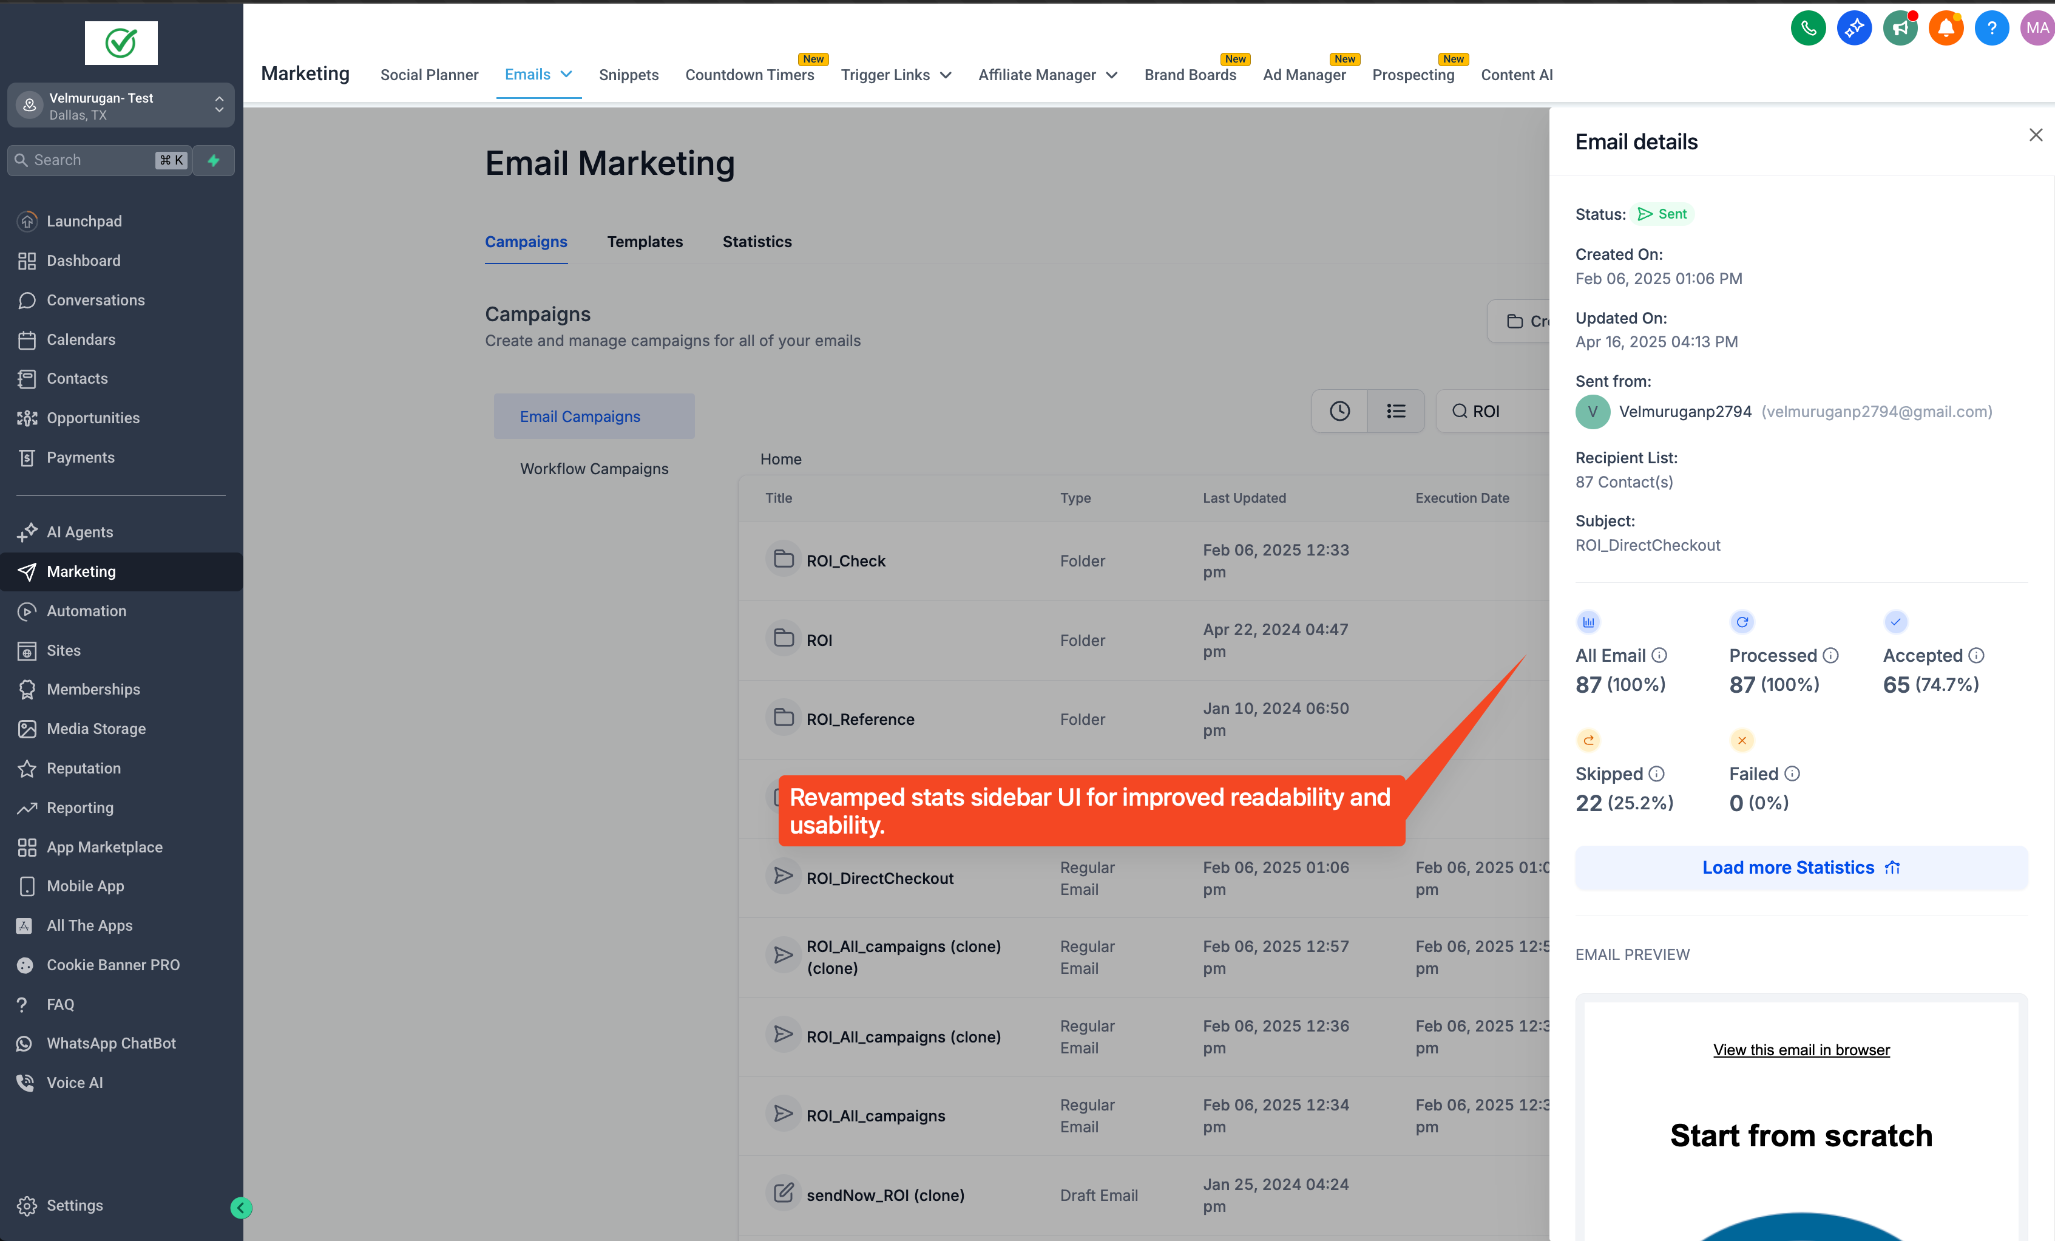This screenshot has width=2055, height=1241.
Task: Open the ROI_Check folder icon
Action: coord(783,559)
